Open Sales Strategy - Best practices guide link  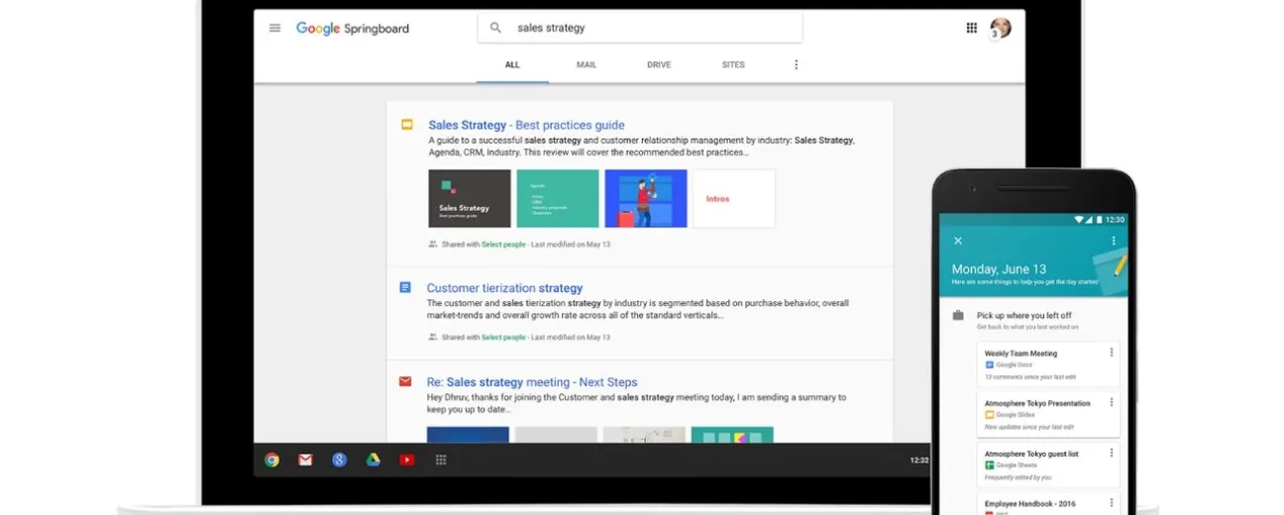(x=526, y=125)
